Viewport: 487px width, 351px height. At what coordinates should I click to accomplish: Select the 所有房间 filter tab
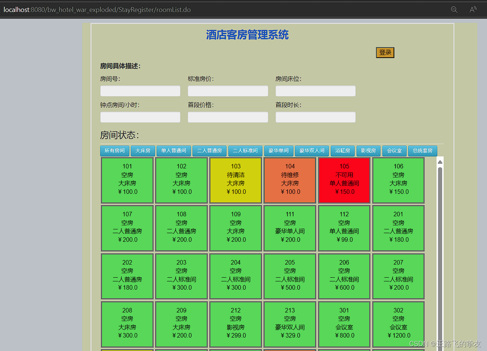click(115, 151)
